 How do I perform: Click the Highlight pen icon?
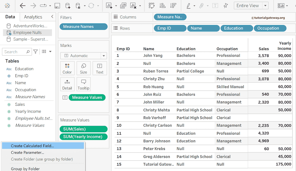(x=188, y=6)
